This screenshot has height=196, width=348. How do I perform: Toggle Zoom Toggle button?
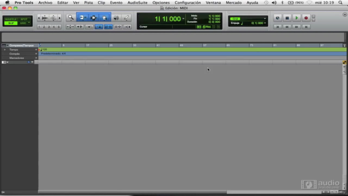70,27
